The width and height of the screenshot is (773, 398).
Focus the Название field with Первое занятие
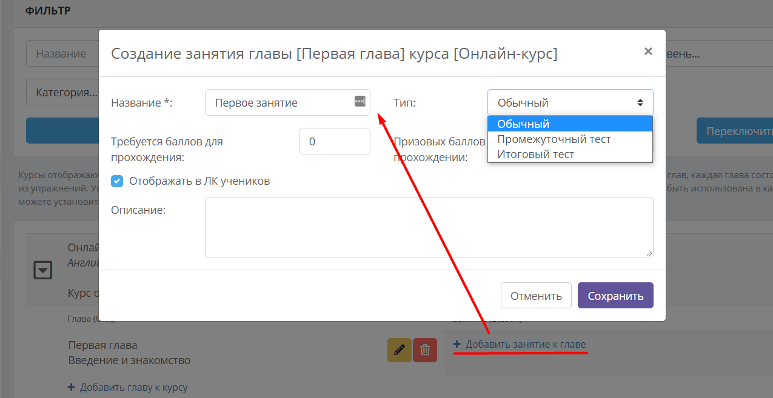click(x=287, y=102)
